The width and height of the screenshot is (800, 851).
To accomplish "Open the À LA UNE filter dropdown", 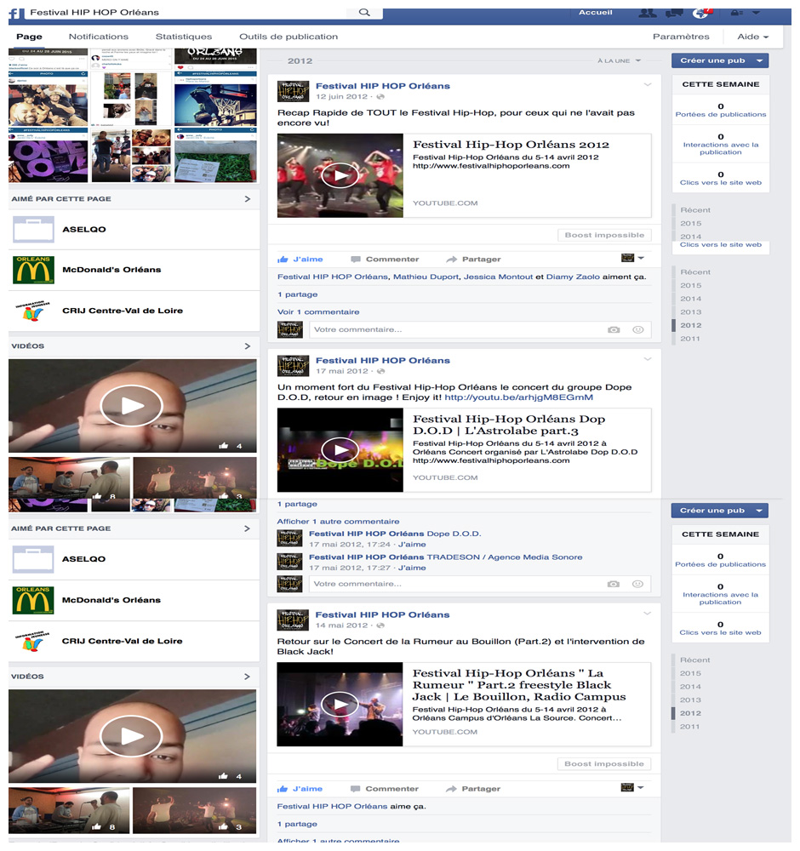I will tap(620, 60).
